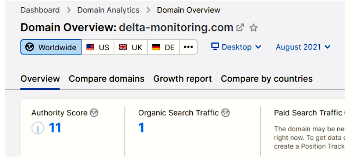Star the domain as favorite
The width and height of the screenshot is (359, 159).
[x=253, y=28]
